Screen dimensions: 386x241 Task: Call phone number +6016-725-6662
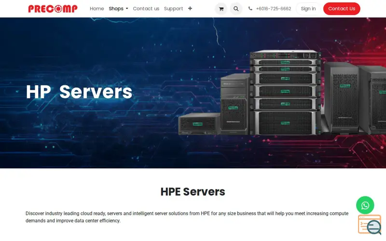(273, 9)
